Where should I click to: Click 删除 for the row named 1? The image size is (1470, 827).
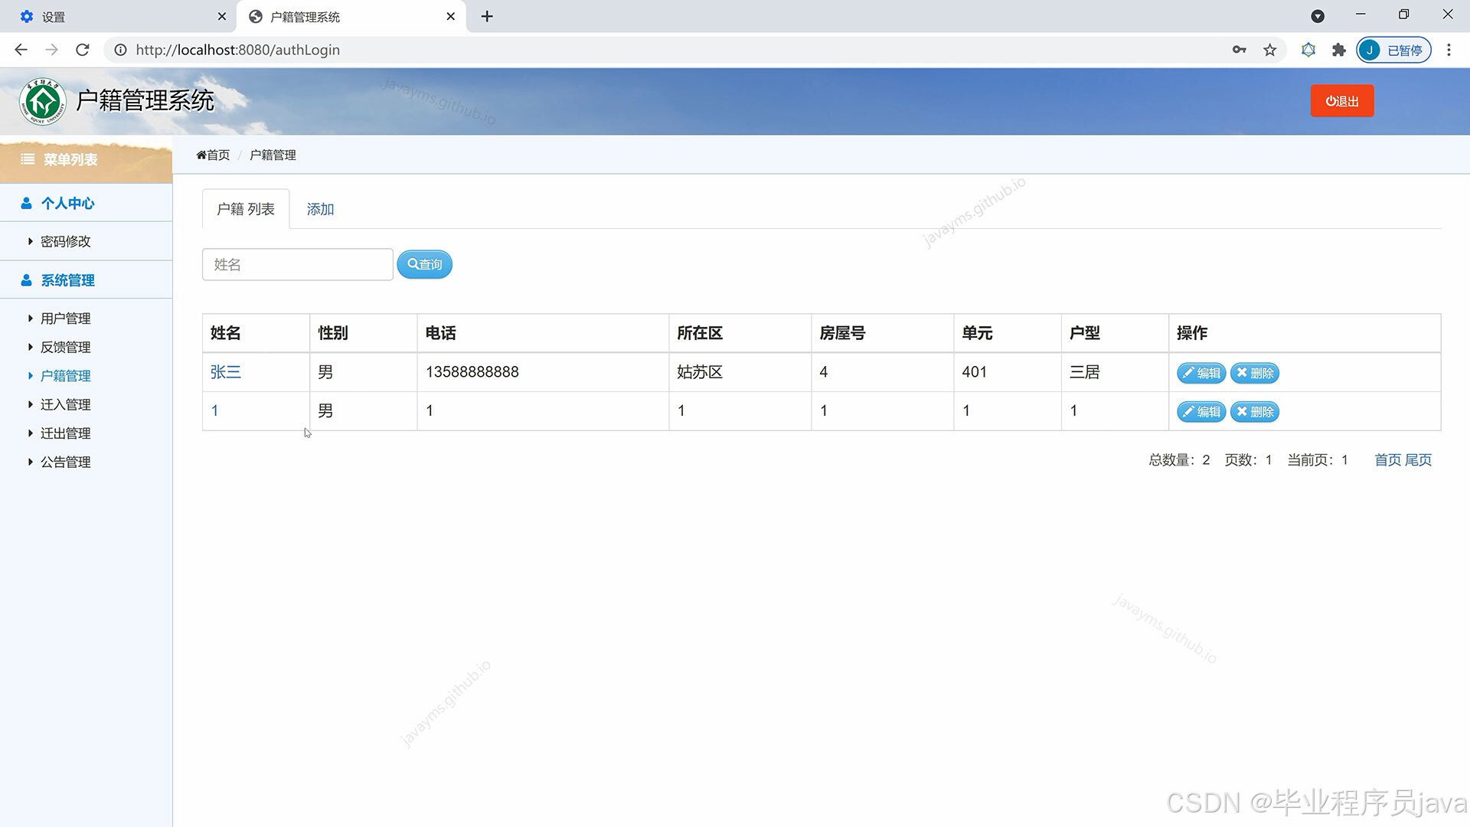[x=1255, y=412]
